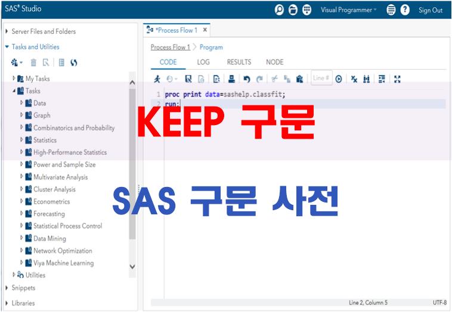The height and width of the screenshot is (312, 452).
Task: Expand the My Tasks folder
Action: coord(14,78)
